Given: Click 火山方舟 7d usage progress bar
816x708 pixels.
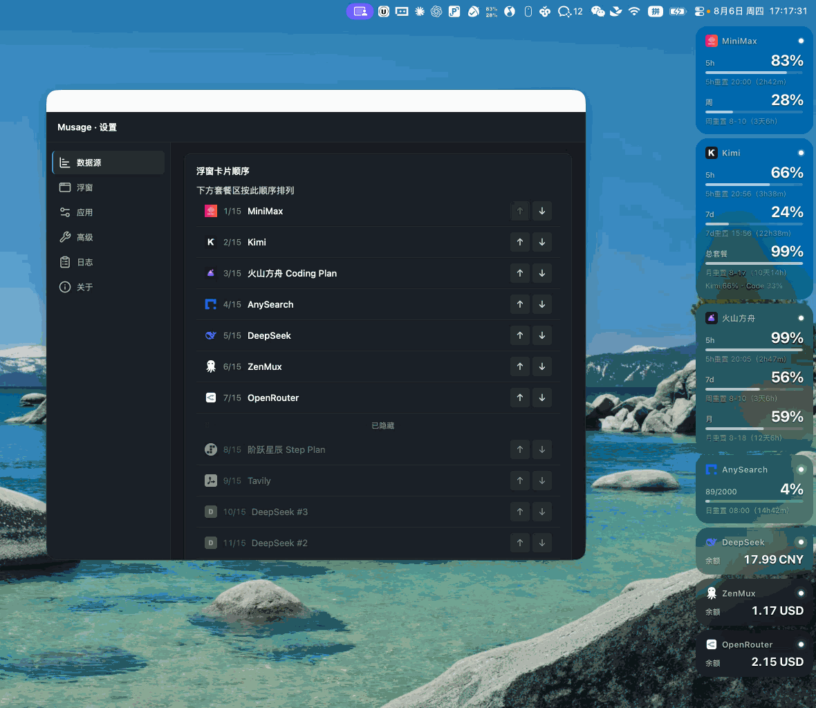Looking at the screenshot, I should [x=754, y=389].
